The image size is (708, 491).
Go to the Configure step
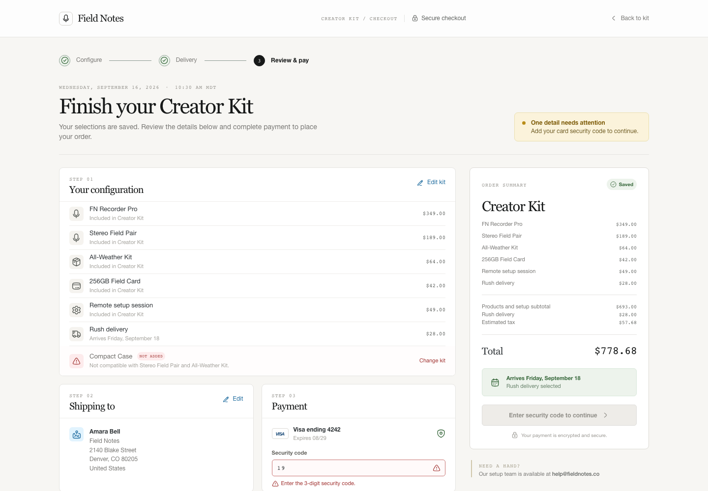point(81,60)
